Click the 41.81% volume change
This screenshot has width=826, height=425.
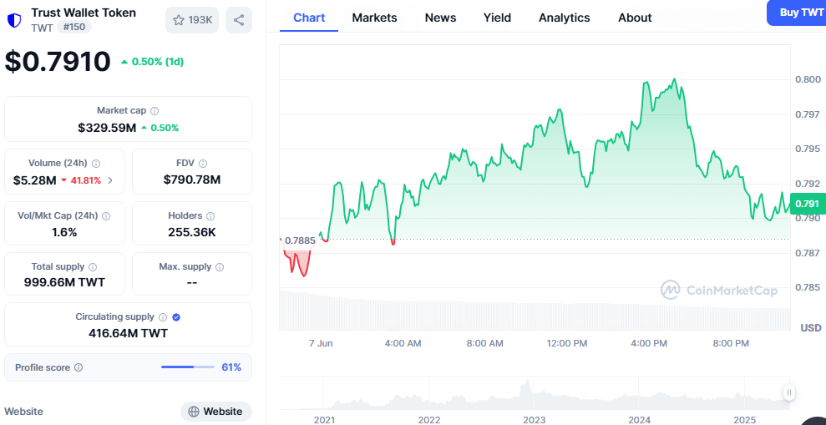84,180
